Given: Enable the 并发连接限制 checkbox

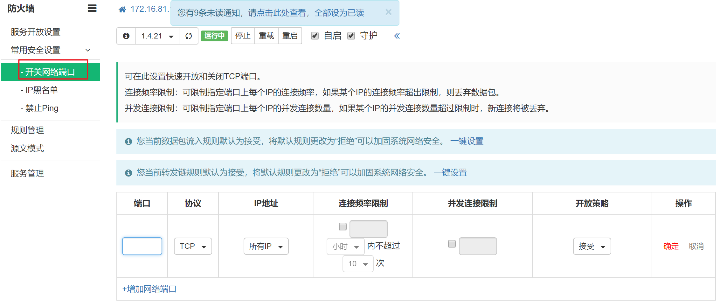Looking at the screenshot, I should pyautogui.click(x=452, y=244).
